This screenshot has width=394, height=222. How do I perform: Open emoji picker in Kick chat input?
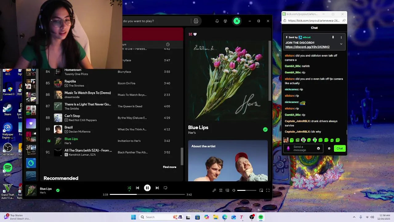(x=318, y=148)
